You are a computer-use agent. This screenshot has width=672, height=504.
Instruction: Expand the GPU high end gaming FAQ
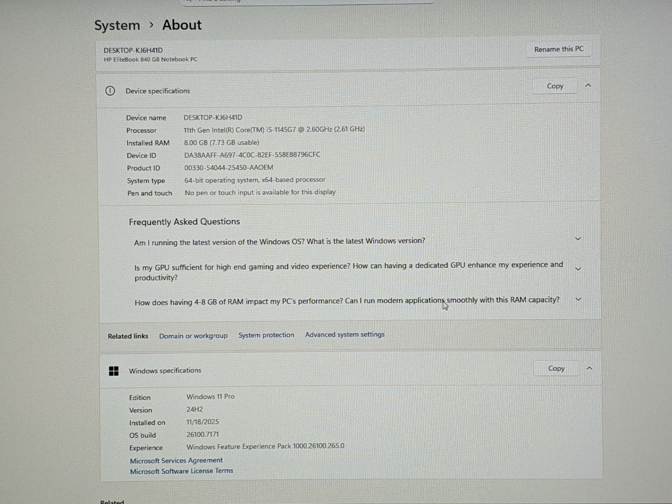coord(578,269)
